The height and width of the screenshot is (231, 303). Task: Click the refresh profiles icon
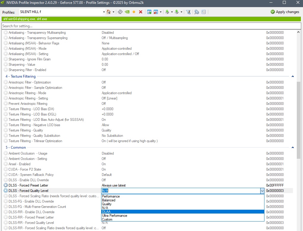pos(120,12)
